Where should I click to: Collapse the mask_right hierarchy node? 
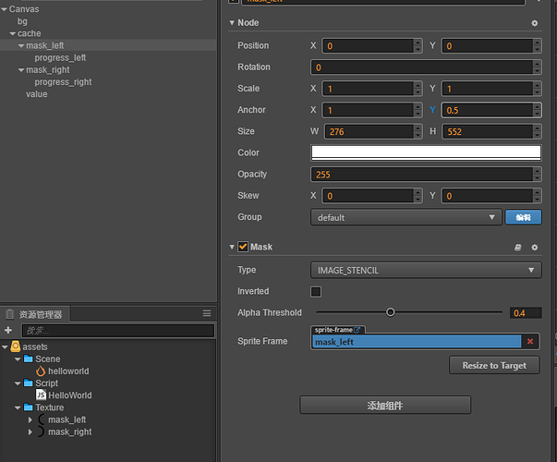(21, 70)
